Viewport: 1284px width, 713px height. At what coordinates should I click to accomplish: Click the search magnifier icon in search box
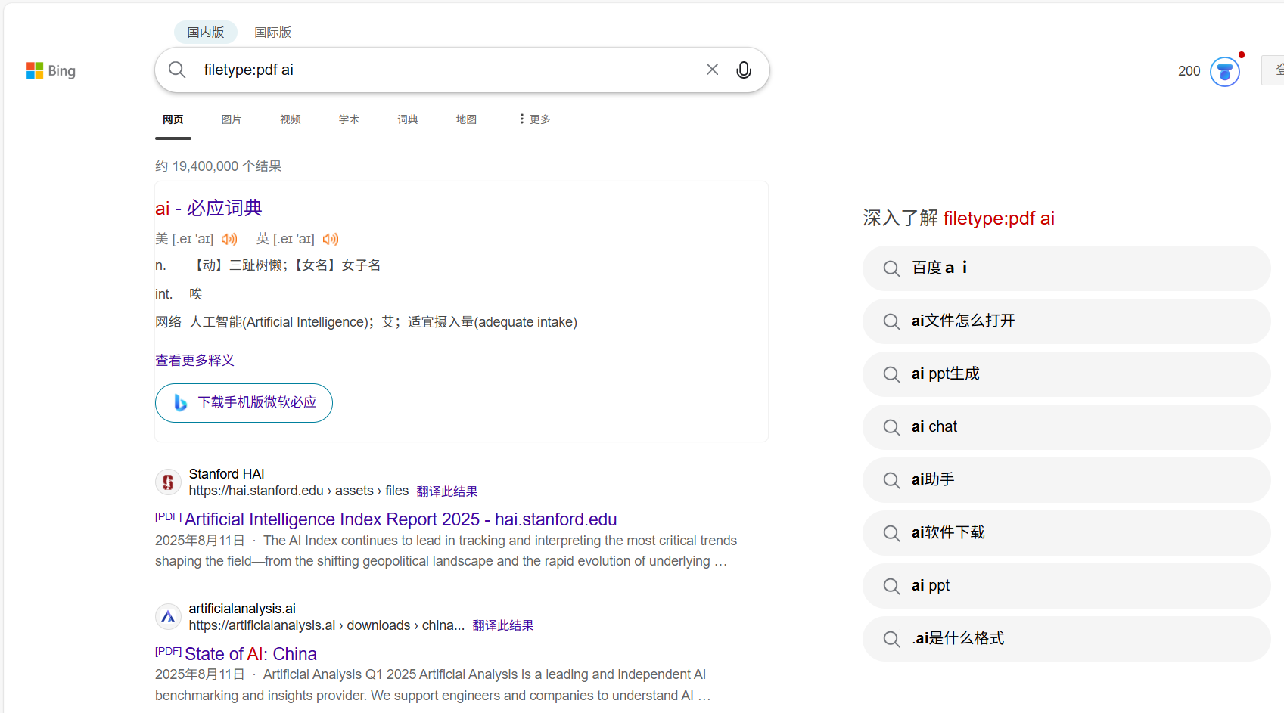pyautogui.click(x=177, y=70)
